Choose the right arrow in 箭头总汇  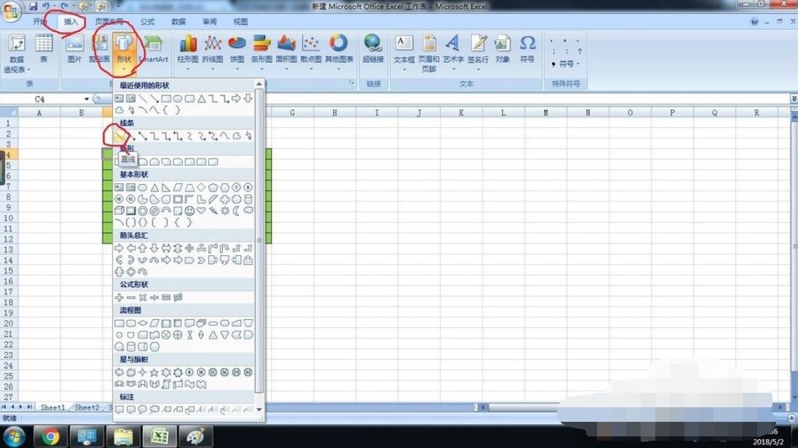tap(119, 248)
